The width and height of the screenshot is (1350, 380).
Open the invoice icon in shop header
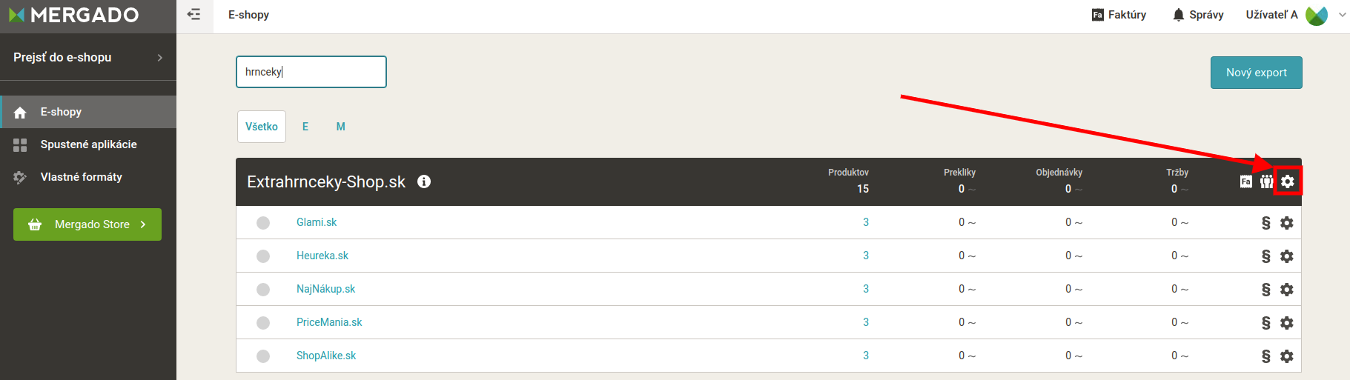point(1246,181)
